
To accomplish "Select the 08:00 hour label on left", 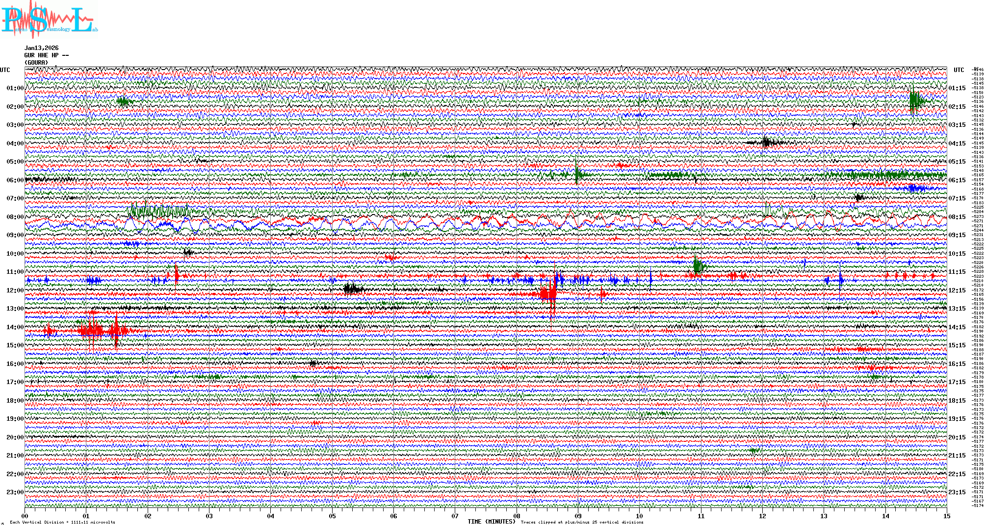I will (15, 217).
